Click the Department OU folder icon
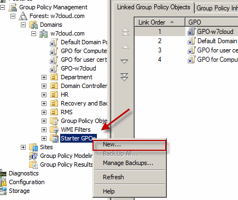 point(54,77)
